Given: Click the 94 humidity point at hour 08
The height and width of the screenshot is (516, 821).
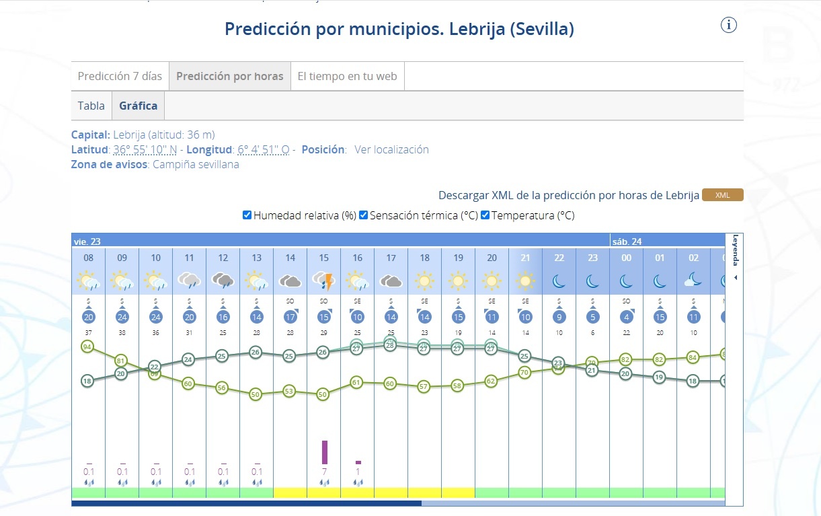Looking at the screenshot, I should point(87,346).
